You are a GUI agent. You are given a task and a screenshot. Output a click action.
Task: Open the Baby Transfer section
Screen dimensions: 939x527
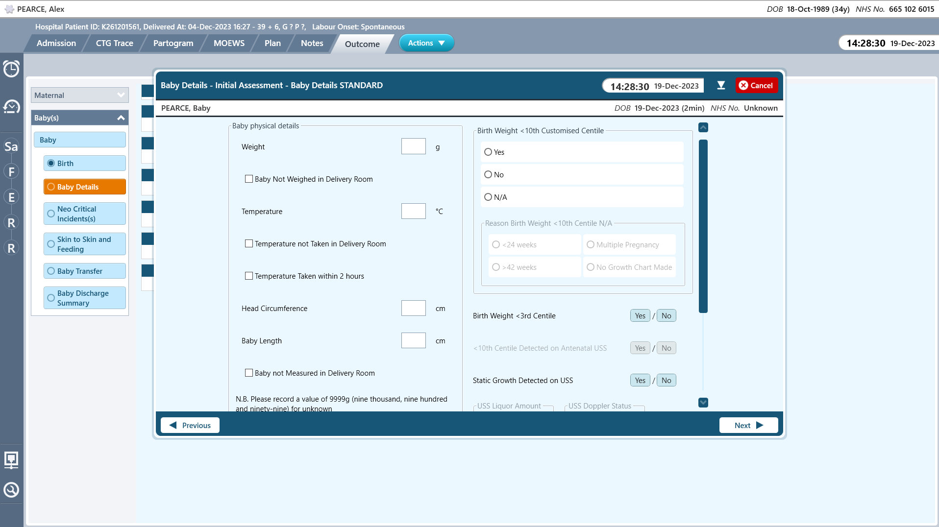[85, 271]
